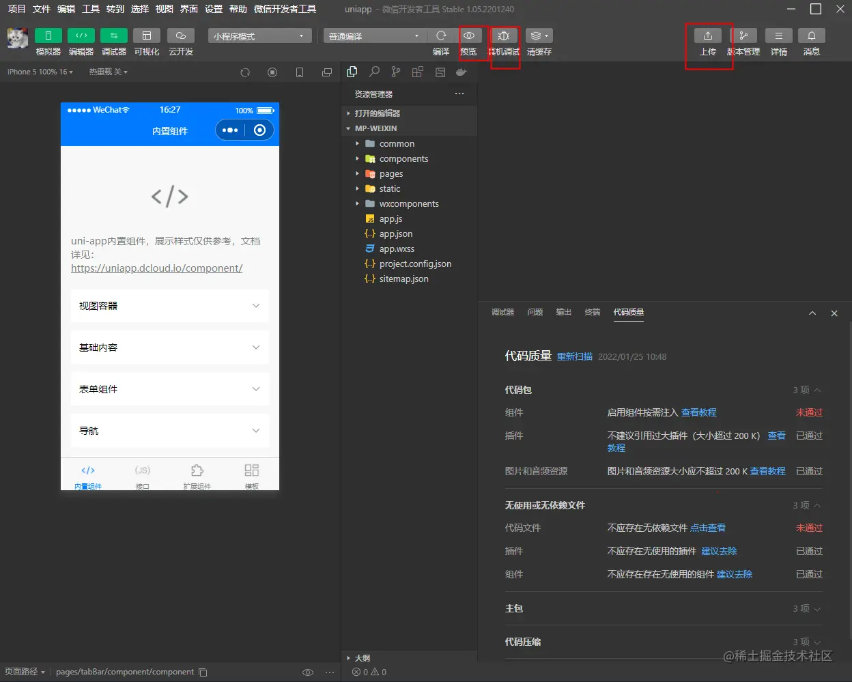Open the 消息 notifications bell

coord(812,35)
